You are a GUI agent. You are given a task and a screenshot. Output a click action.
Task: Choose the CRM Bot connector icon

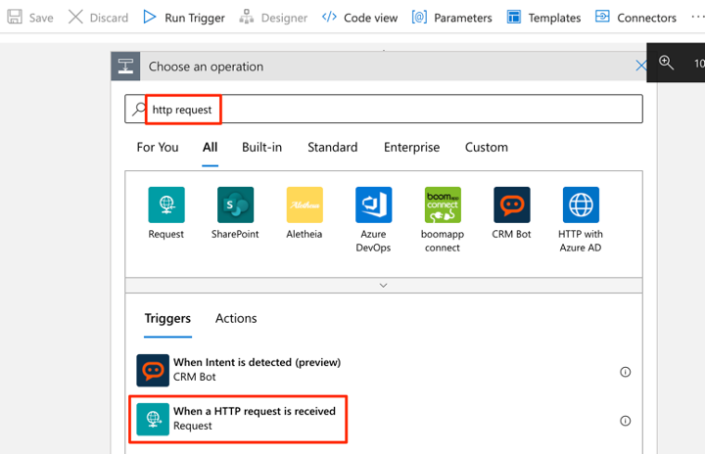point(512,204)
